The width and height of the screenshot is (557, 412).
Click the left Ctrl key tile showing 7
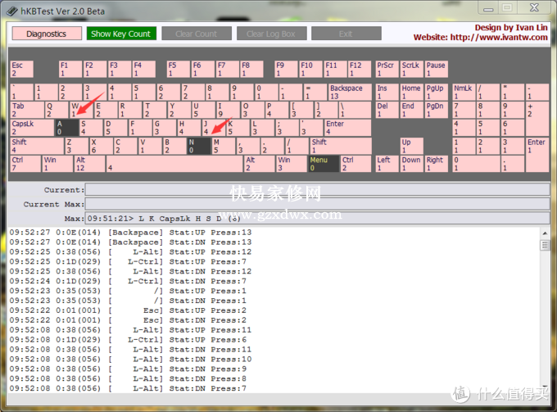25,164
